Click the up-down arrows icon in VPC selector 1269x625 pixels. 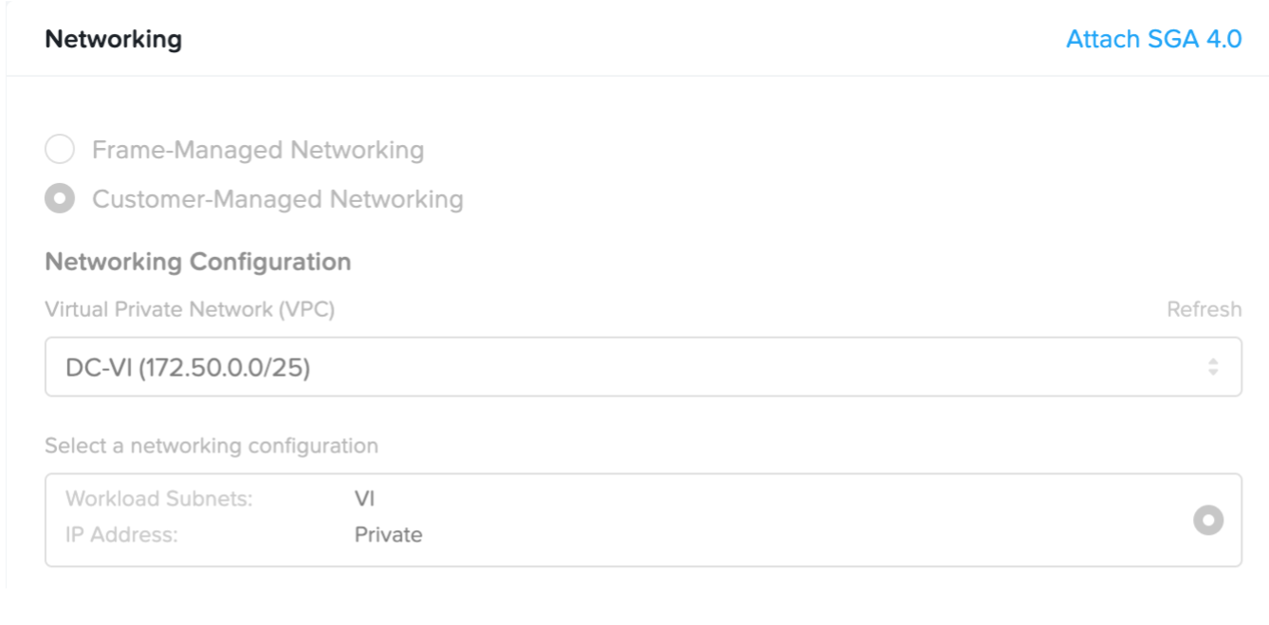1213,367
